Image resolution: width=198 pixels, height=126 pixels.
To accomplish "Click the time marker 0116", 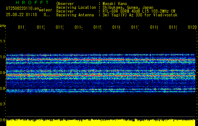I will tap(116, 27).
